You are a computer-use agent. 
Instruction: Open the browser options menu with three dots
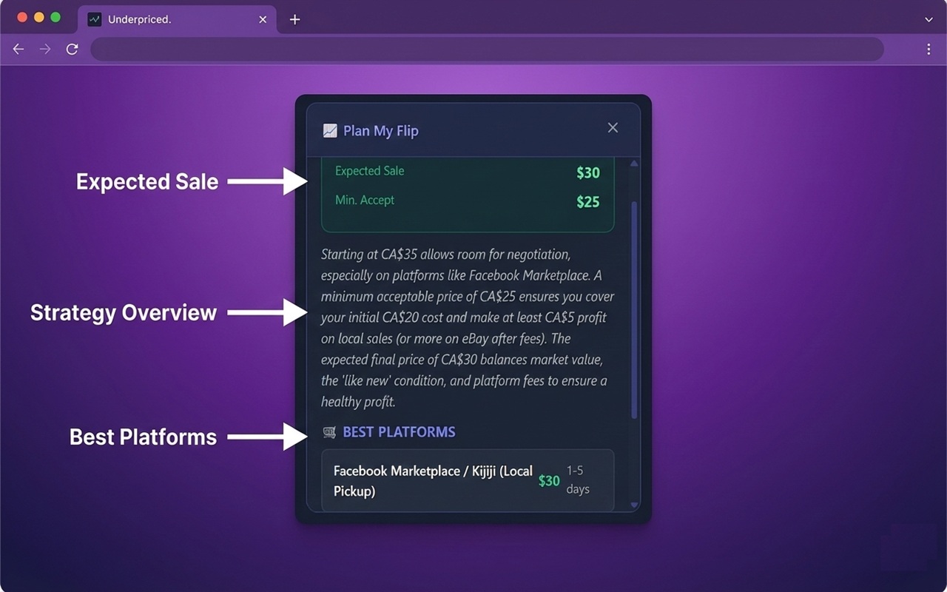929,49
